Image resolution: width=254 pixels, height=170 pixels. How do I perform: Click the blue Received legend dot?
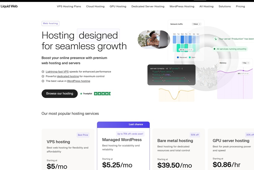click(x=178, y=57)
